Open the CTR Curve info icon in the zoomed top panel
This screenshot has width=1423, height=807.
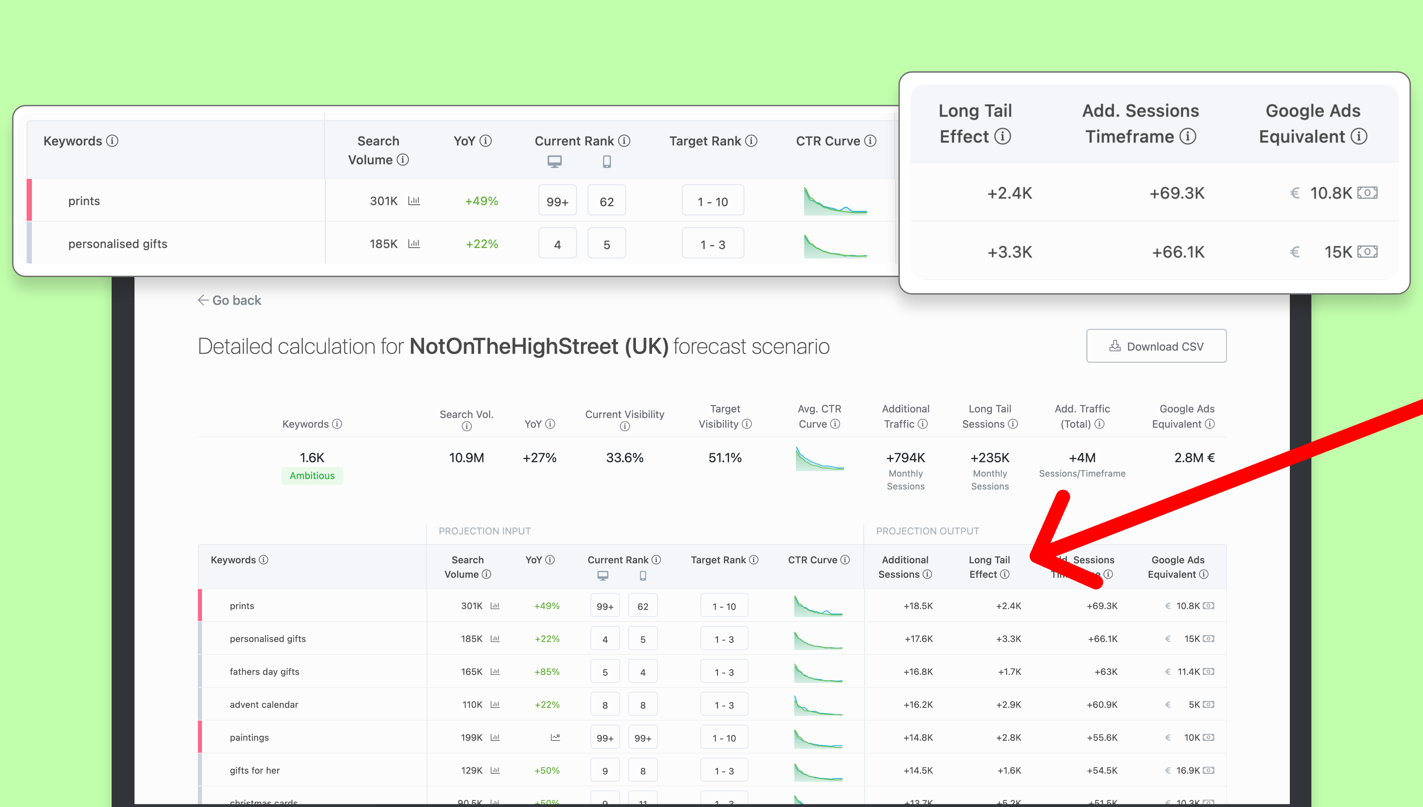pos(870,141)
